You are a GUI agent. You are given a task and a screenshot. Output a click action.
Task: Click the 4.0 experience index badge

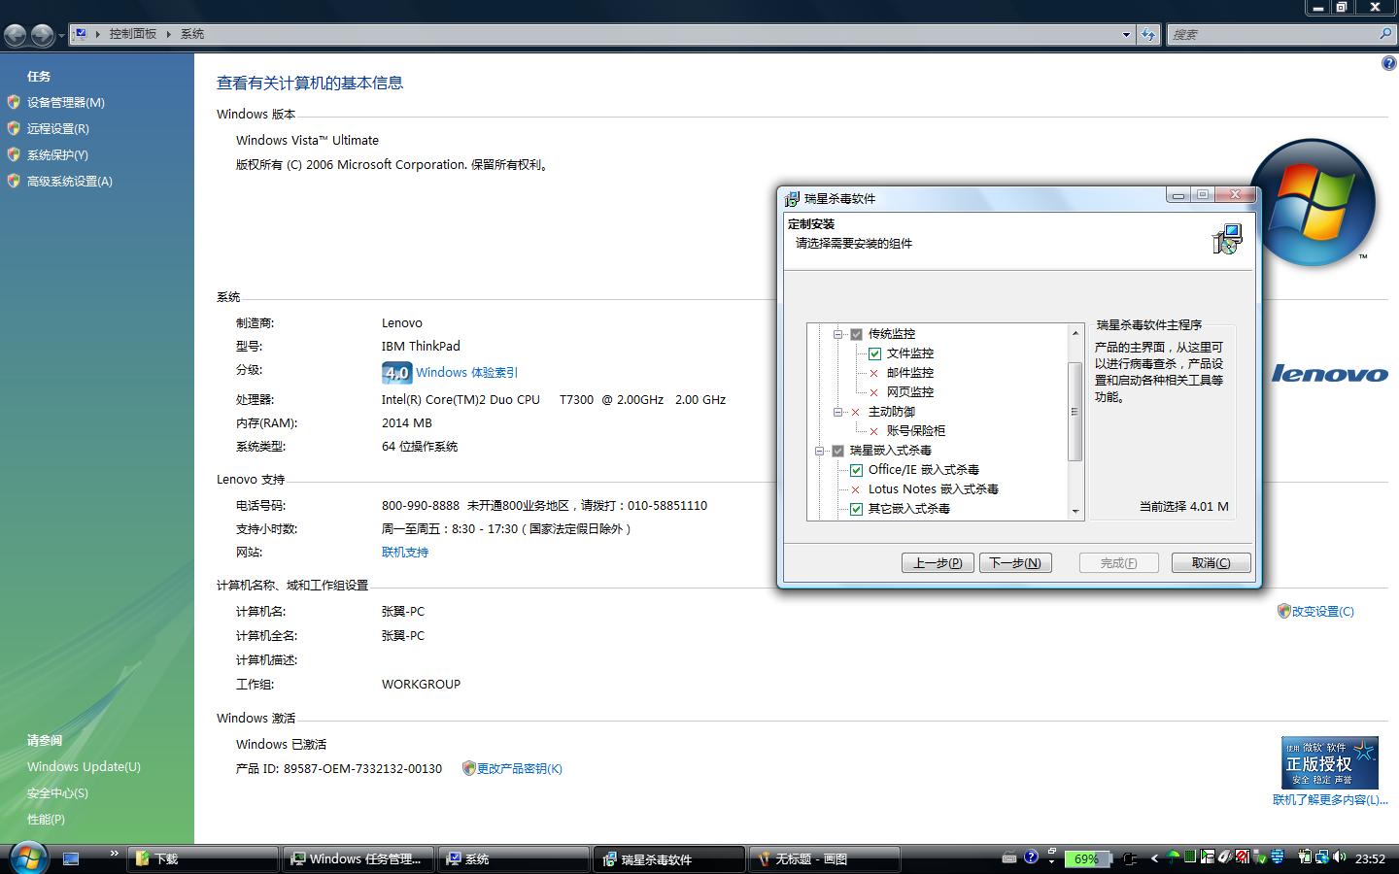396,372
